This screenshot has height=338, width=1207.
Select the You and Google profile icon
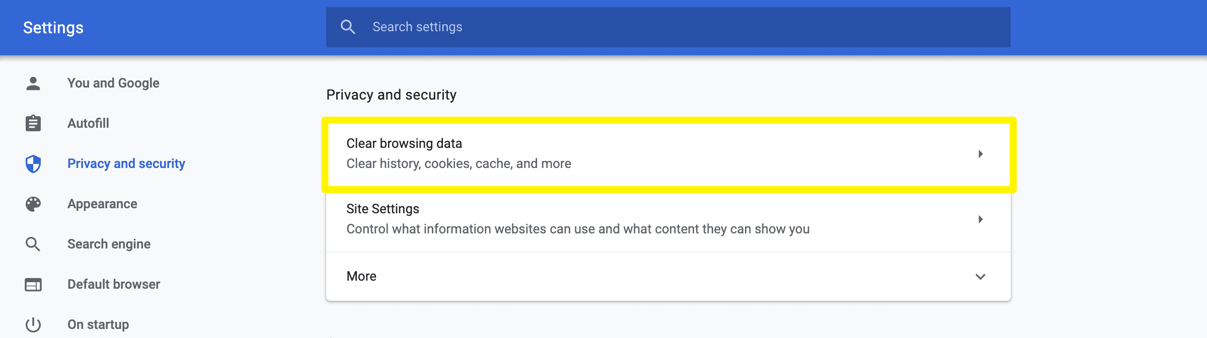point(33,83)
